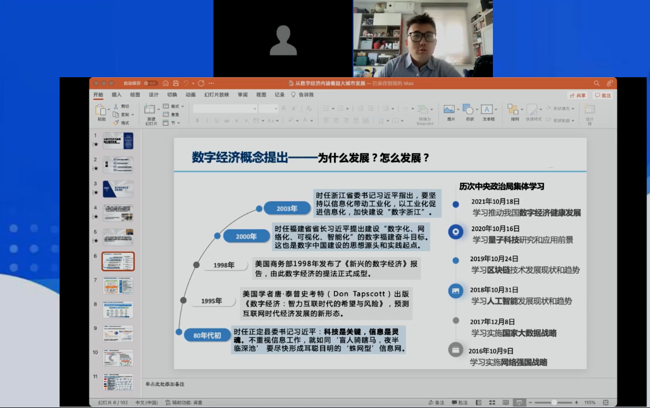The height and width of the screenshot is (408, 650).
Task: Open the 视图 ribbon tab
Action: coord(261,95)
